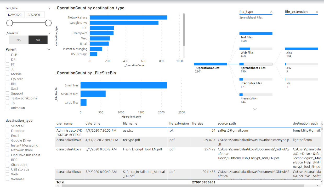Toggle the USB storage checkbox
Image resolution: width=324 pixels, height=187 pixels.
(x=8, y=169)
